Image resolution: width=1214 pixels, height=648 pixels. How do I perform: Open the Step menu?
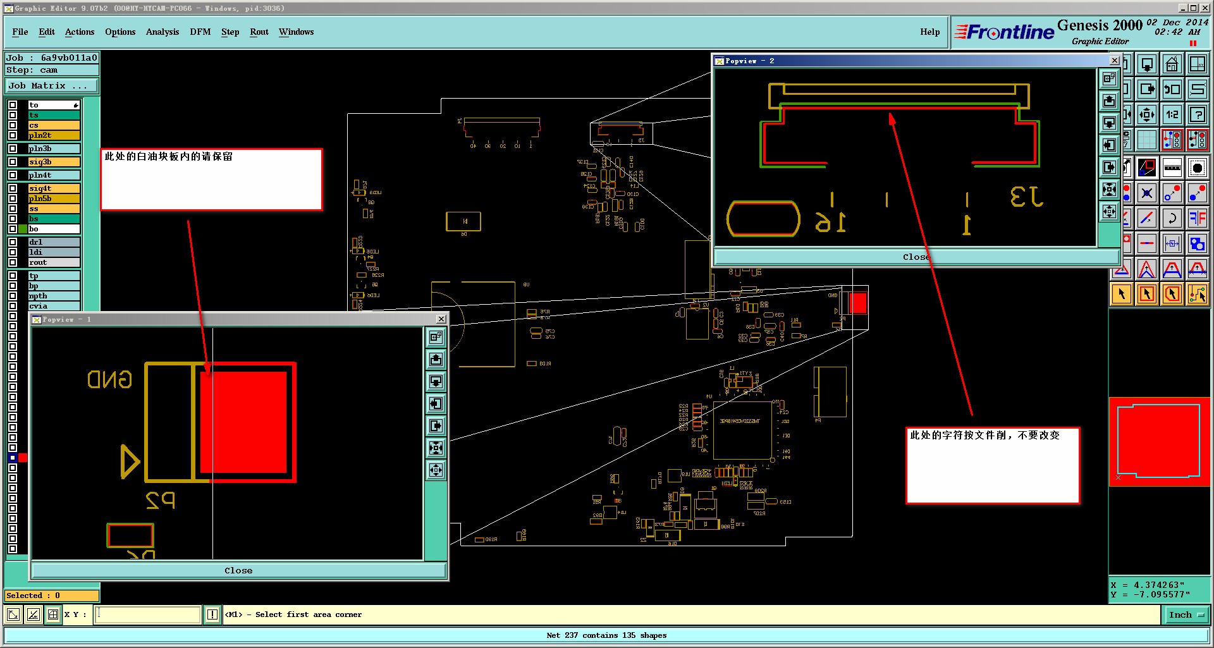[x=230, y=32]
